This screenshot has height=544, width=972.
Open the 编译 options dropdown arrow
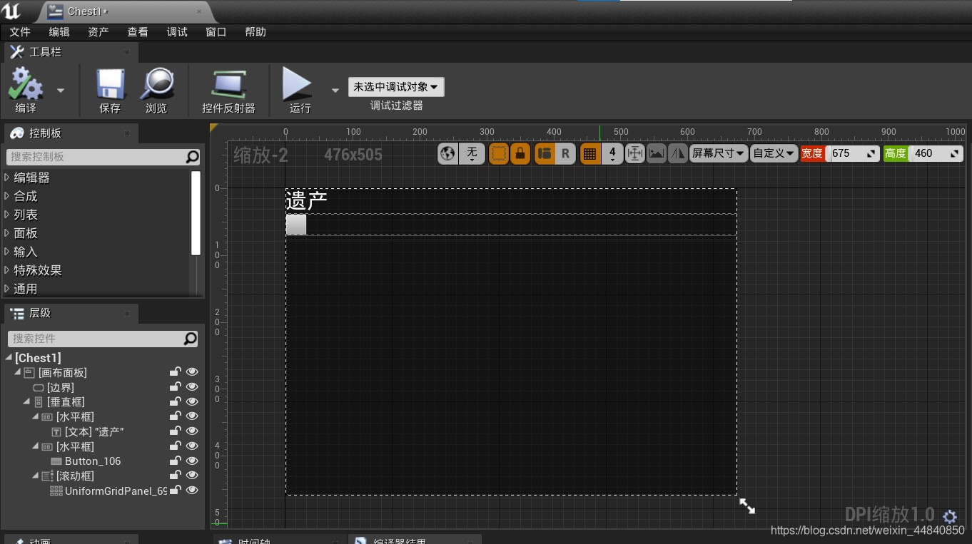coord(61,90)
